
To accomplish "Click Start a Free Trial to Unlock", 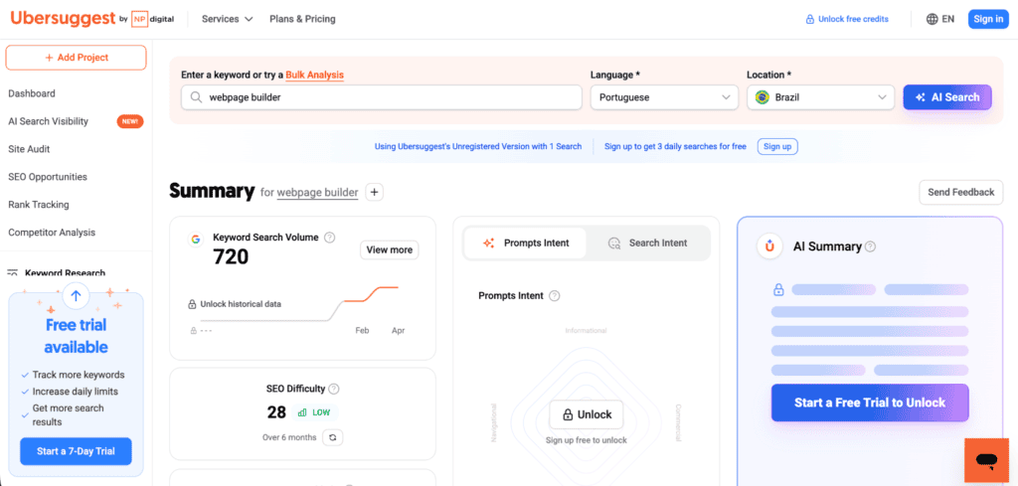I will click(870, 403).
